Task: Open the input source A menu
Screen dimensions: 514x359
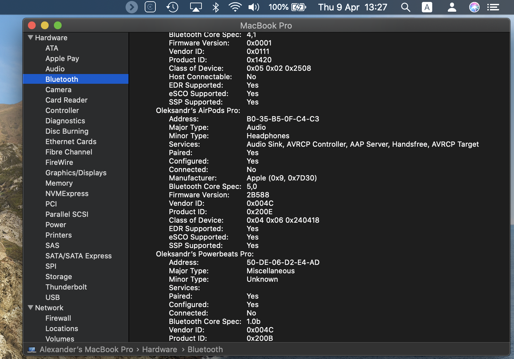Action: pyautogui.click(x=427, y=7)
